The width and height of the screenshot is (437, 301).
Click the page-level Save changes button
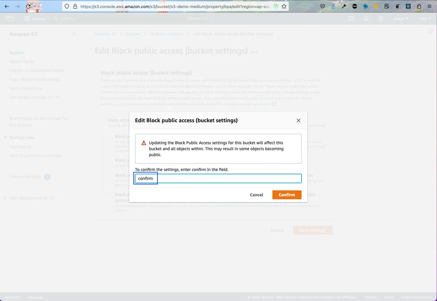313,230
